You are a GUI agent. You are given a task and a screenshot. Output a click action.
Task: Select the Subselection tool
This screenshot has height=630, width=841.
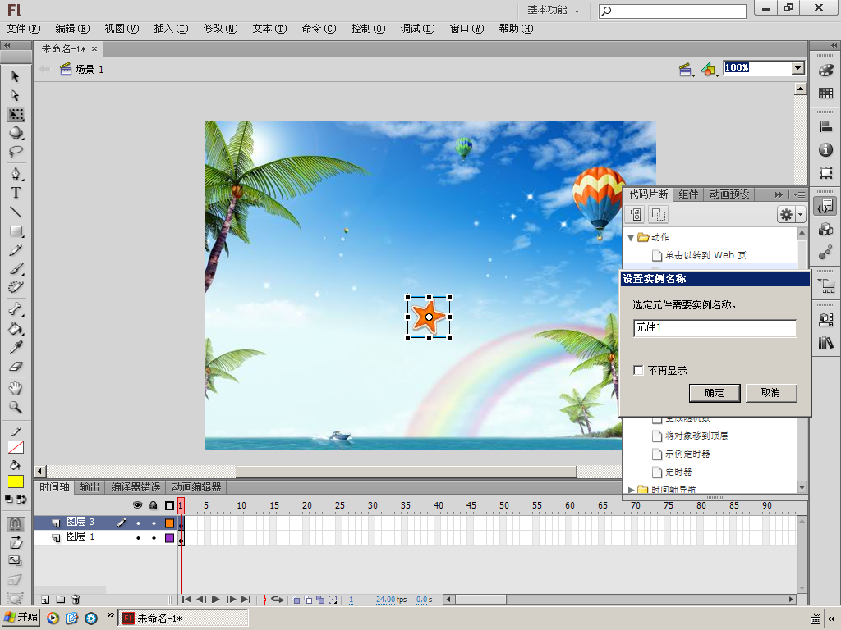pyautogui.click(x=16, y=95)
